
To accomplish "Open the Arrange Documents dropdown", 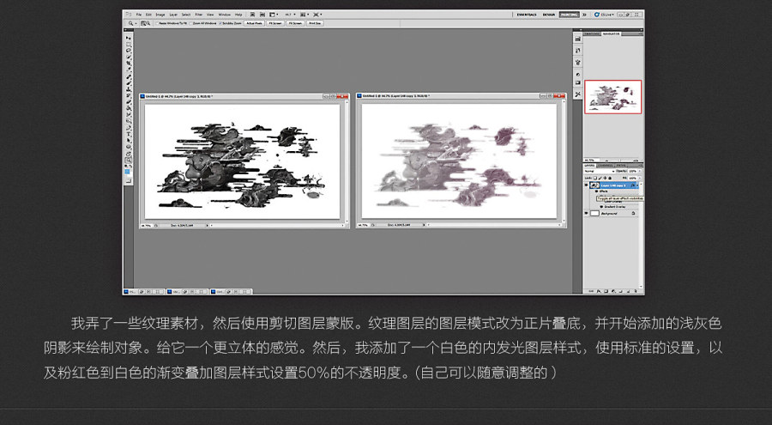I will click(304, 15).
